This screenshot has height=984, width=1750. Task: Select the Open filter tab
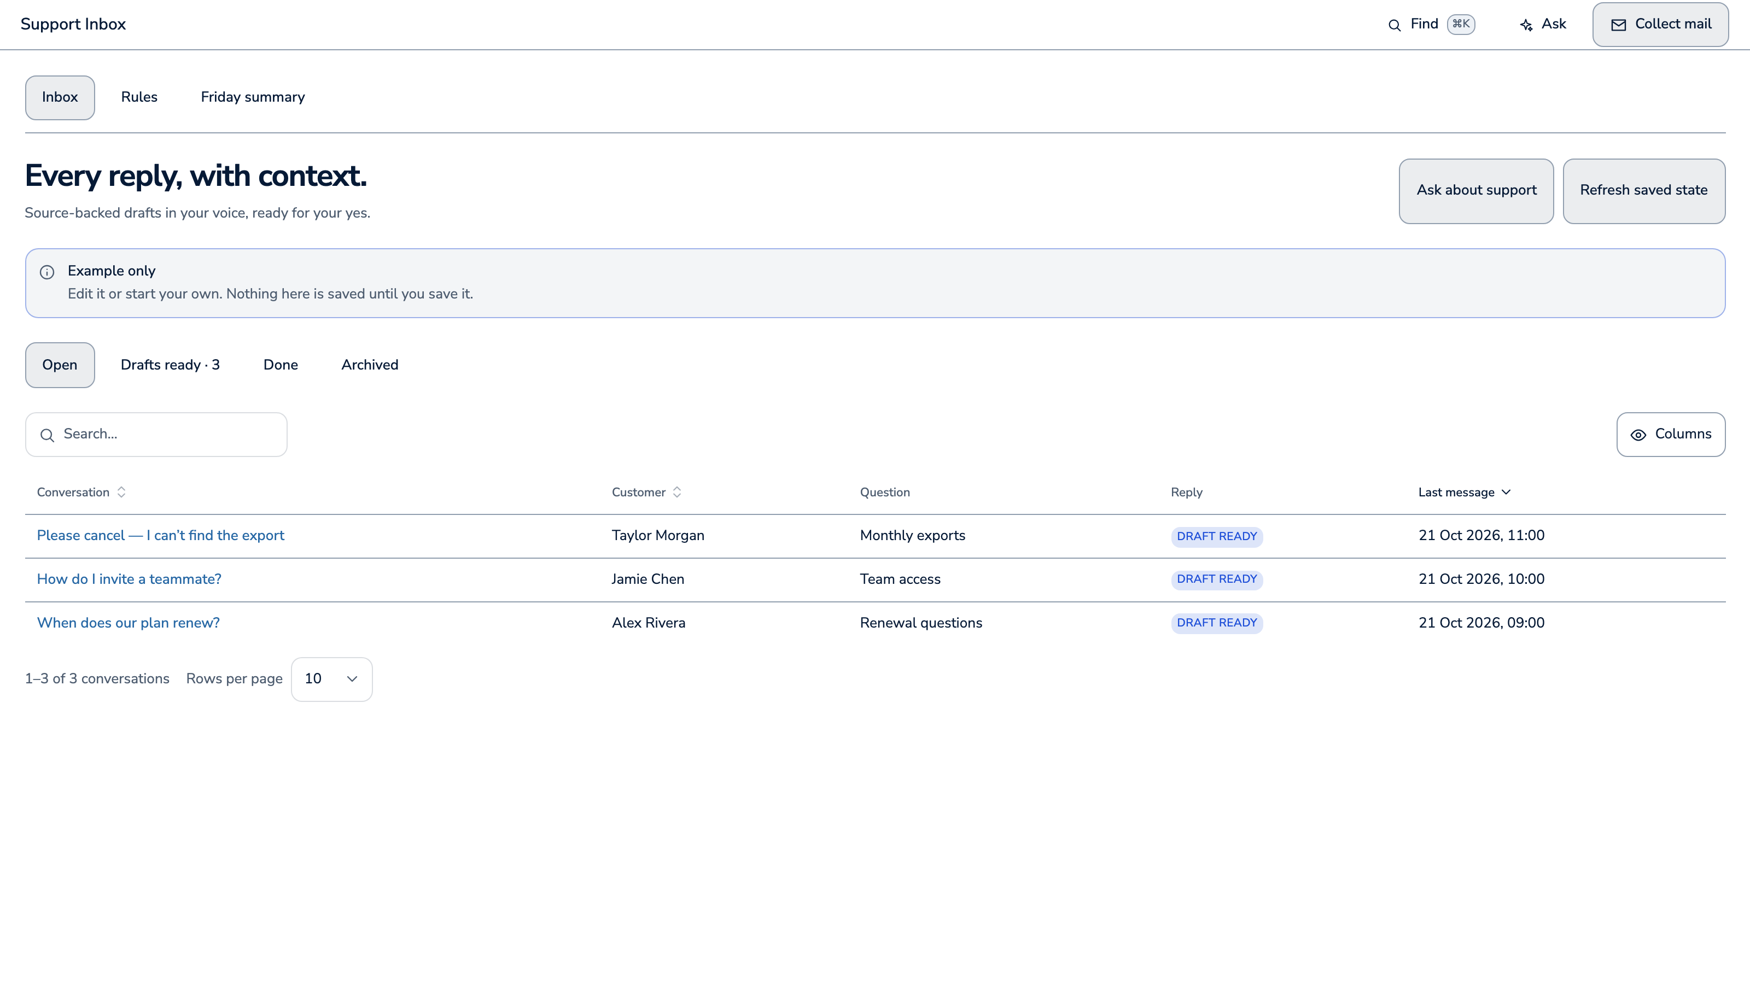60,365
